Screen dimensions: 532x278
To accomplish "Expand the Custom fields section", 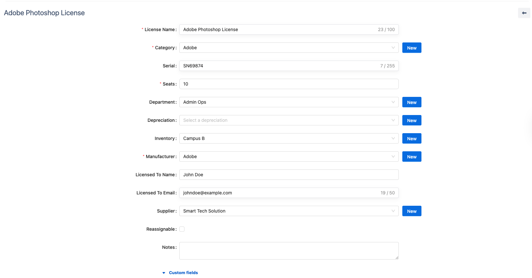I will coord(183,272).
